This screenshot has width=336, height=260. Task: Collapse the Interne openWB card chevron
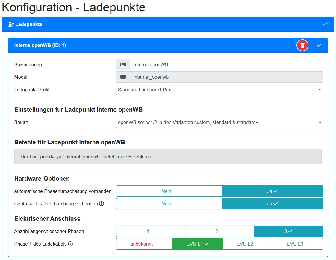(x=319, y=46)
